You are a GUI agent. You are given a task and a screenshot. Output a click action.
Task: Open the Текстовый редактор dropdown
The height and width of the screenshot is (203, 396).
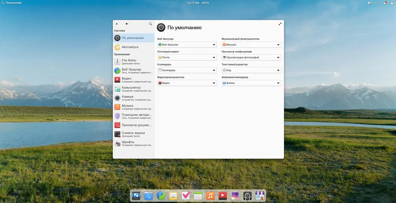[x=251, y=70]
